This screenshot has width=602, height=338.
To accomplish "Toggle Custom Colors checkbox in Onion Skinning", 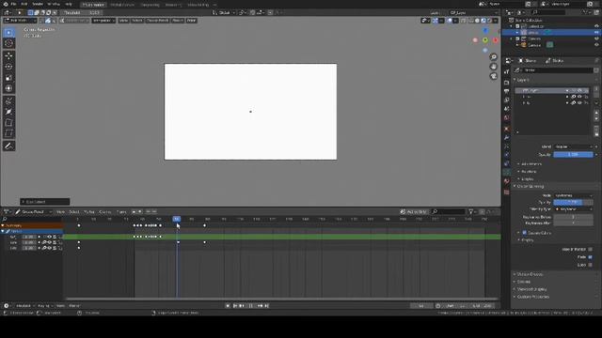I will click(x=525, y=233).
